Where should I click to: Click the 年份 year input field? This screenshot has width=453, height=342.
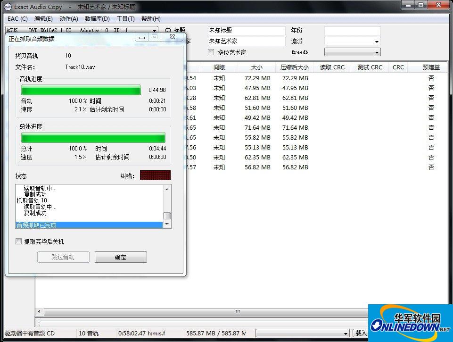pyautogui.click(x=352, y=30)
